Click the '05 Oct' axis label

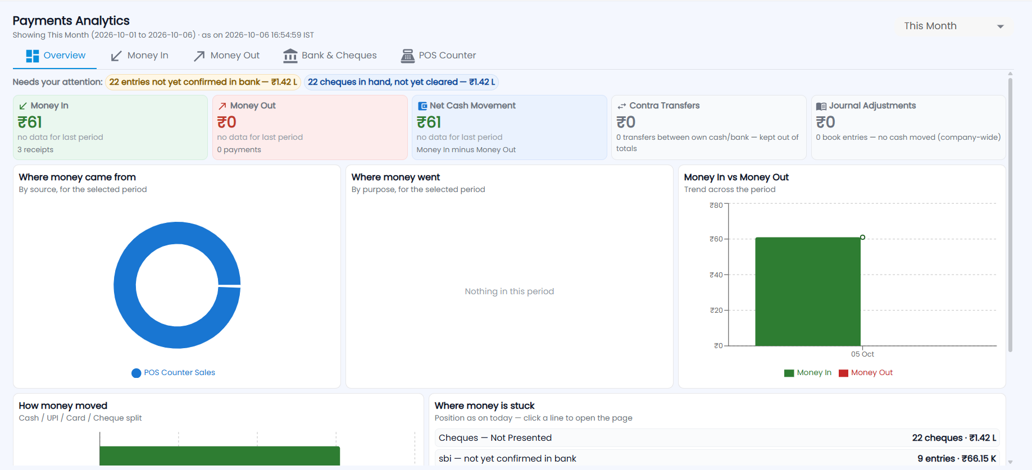[x=862, y=354]
